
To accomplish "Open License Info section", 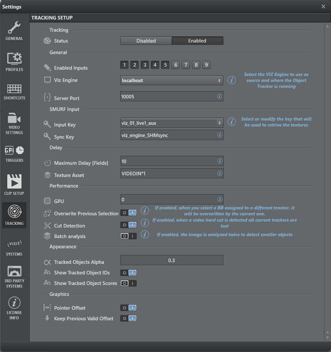I will (14, 308).
